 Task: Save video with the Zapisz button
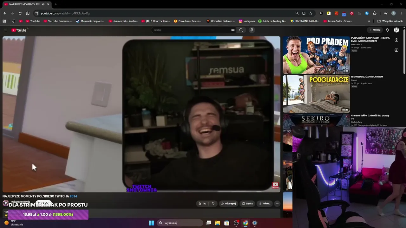[x=247, y=204]
